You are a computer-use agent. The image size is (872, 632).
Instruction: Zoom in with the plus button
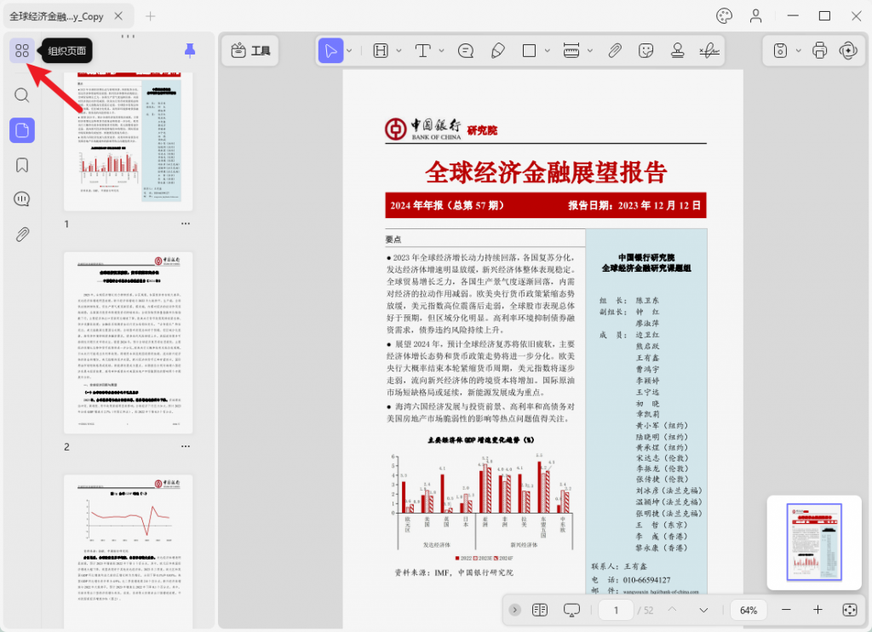817,610
